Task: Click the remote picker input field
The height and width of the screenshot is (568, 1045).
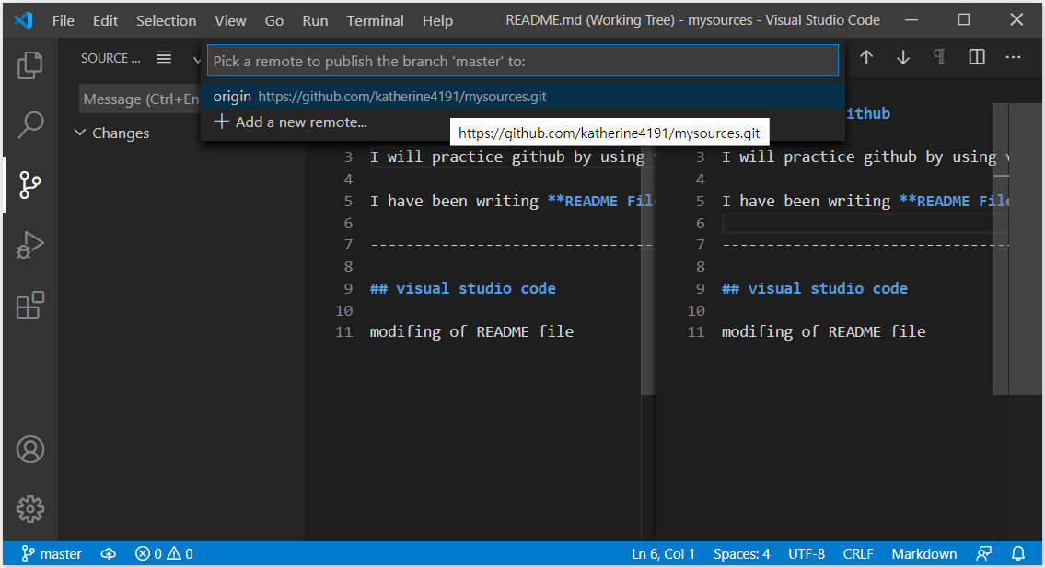Action: (523, 61)
